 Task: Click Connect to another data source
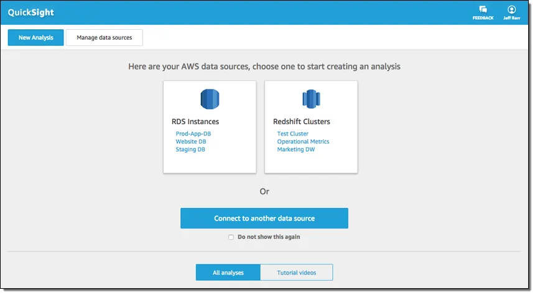click(264, 219)
